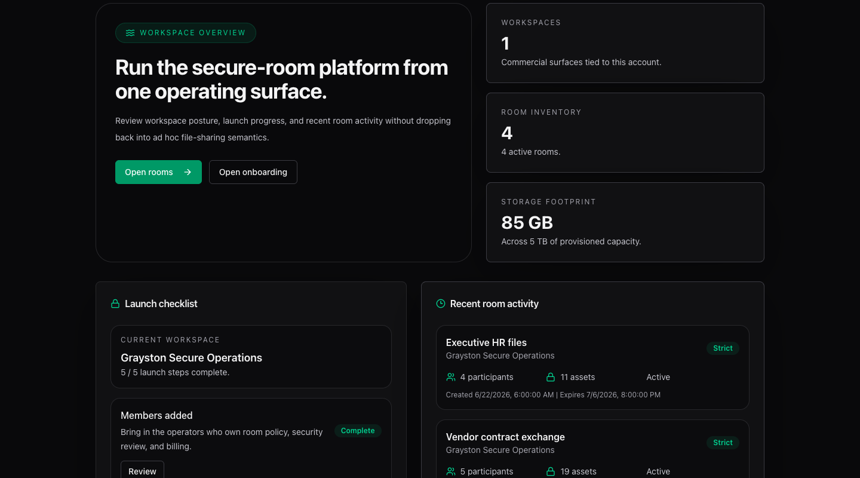
Task: Click '4 participants' in Executive HR files
Action: (x=487, y=377)
